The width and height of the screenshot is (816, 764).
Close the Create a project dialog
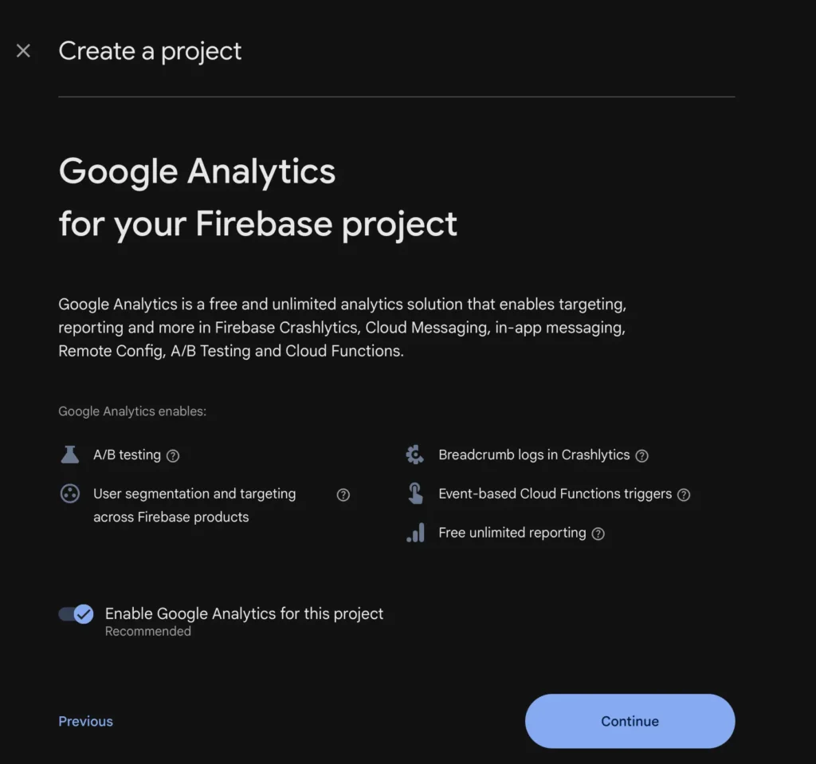[24, 51]
